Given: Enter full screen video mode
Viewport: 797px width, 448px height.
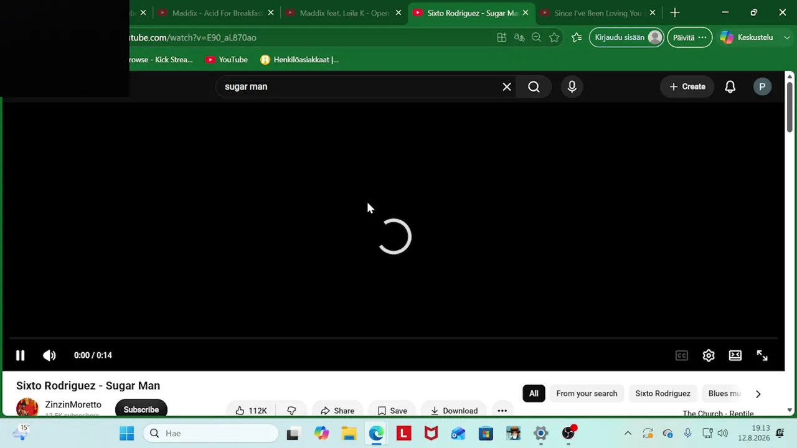Looking at the screenshot, I should coord(762,355).
